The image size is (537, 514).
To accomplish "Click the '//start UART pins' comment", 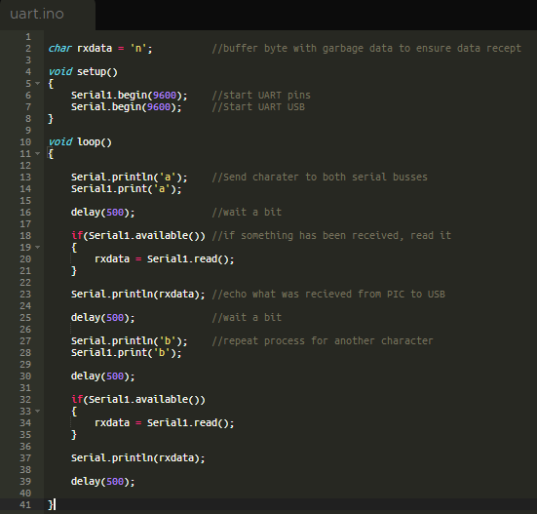I will [x=261, y=96].
